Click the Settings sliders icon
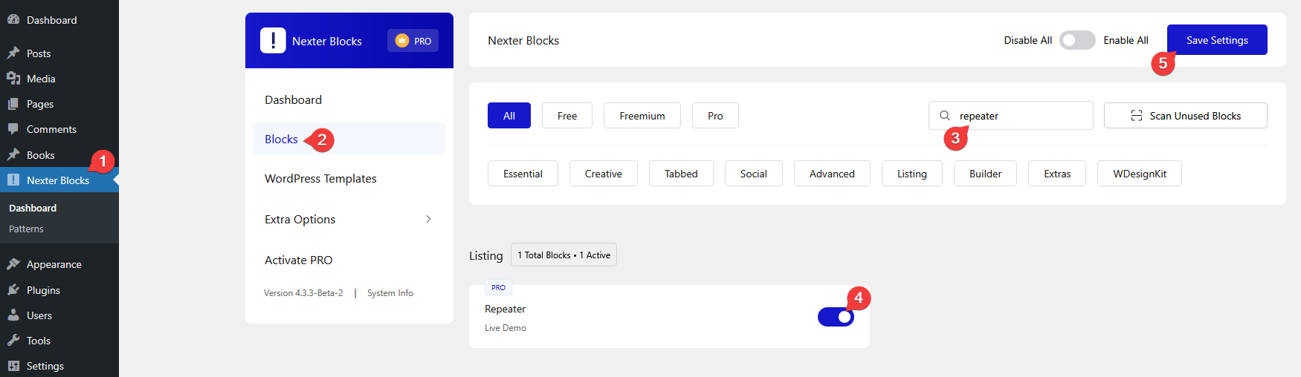This screenshot has height=377, width=1301. point(13,365)
